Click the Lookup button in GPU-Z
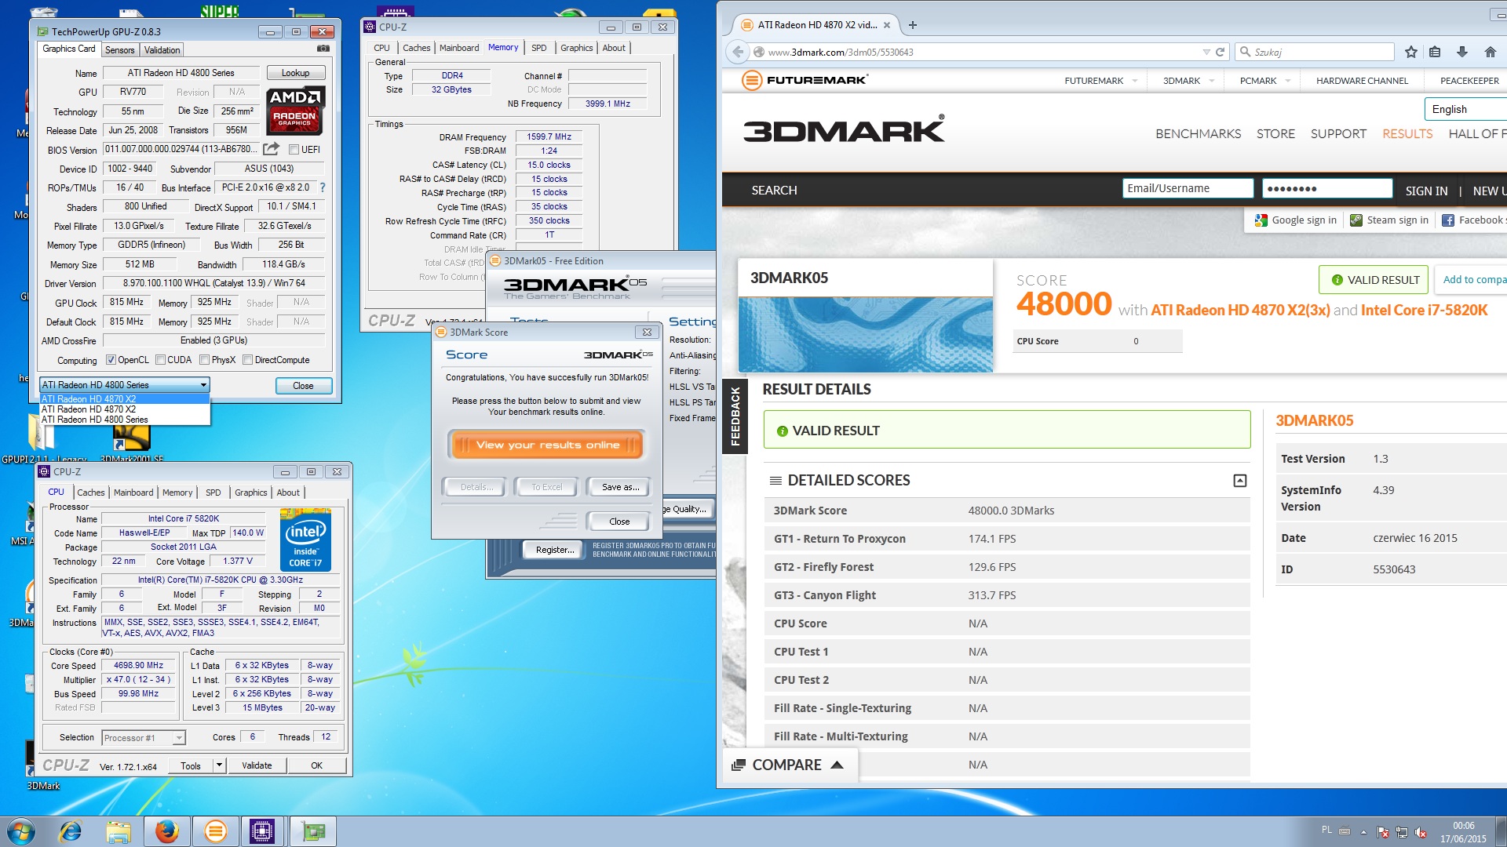Image resolution: width=1507 pixels, height=847 pixels. point(296,73)
